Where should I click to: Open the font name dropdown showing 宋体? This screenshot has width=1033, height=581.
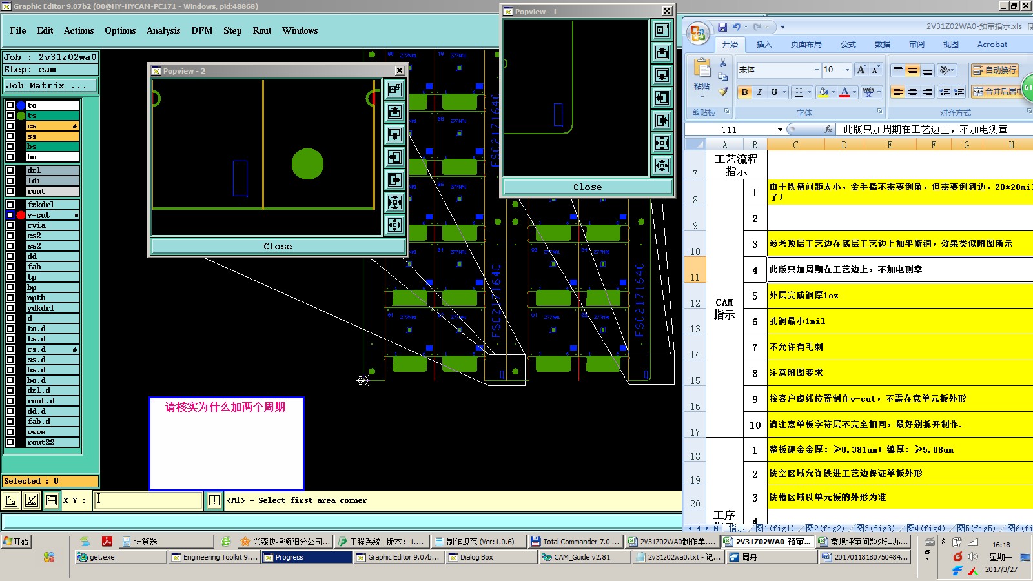point(817,70)
